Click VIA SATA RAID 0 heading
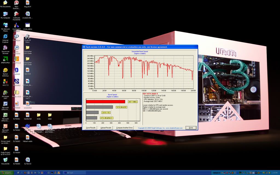Screen dimensions: 280x175 click(x=150, y=94)
